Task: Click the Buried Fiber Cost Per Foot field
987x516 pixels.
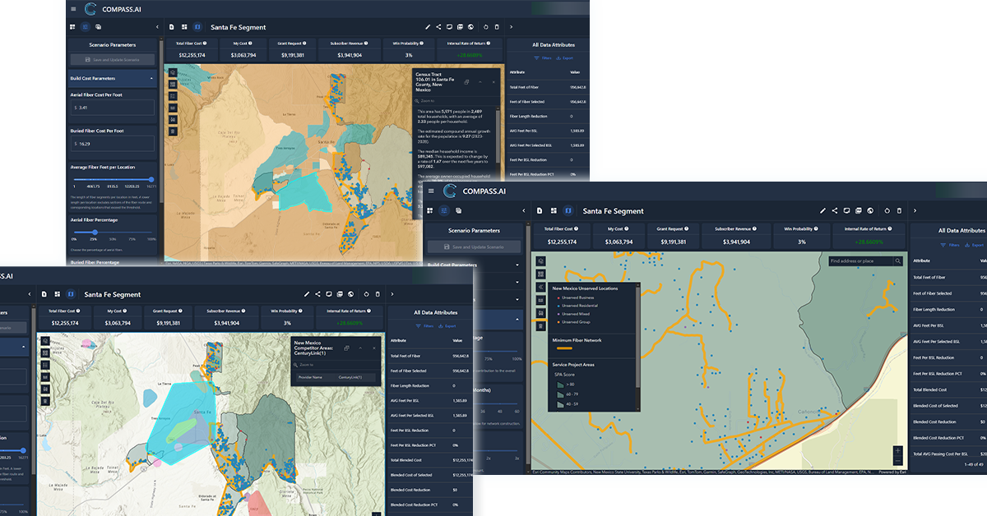Action: tap(112, 144)
